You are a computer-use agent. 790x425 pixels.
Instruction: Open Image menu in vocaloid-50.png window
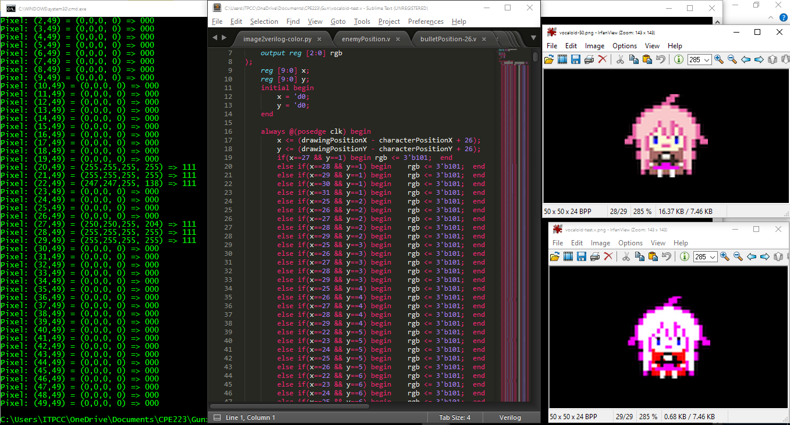coord(594,46)
